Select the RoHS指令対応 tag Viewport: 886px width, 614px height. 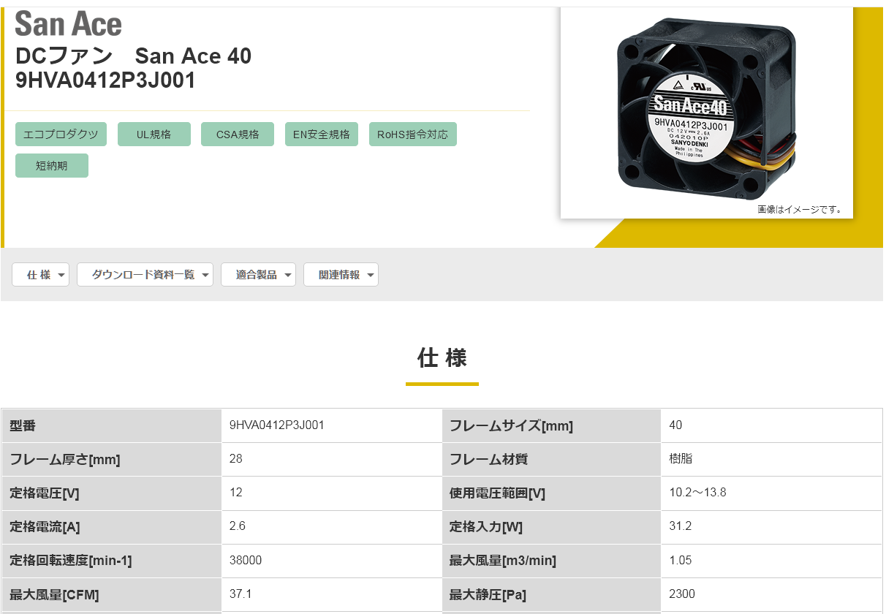tap(412, 134)
